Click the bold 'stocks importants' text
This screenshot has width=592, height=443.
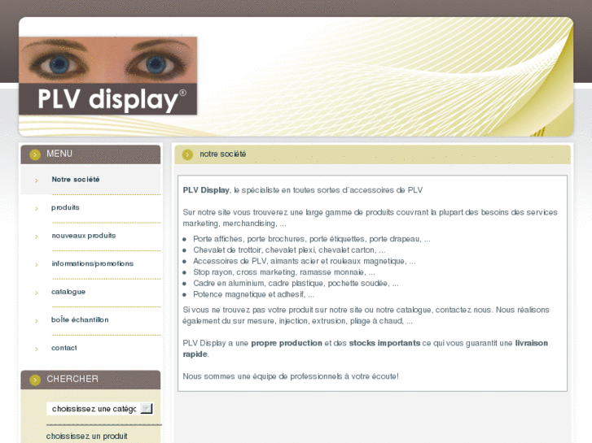click(x=384, y=343)
